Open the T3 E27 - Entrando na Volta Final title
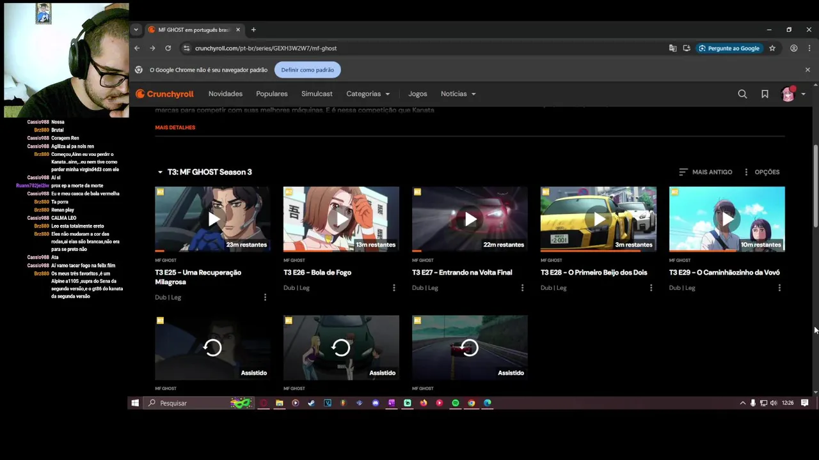Screen dimensions: 819x460 pyautogui.click(x=462, y=272)
